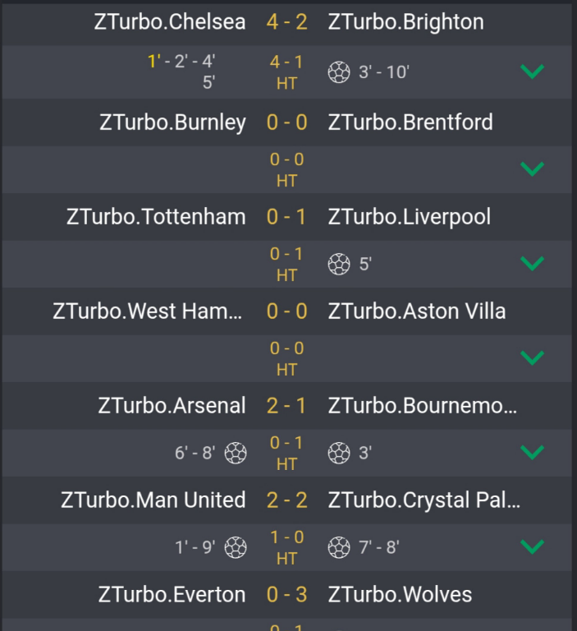Click Bournemouth's 3' goal ball icon
Screen dimensions: 577x631
pyautogui.click(x=339, y=453)
